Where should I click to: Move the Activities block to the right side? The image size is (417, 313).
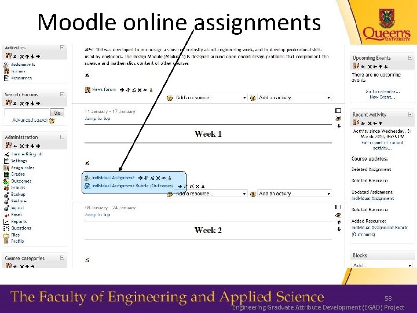click(x=38, y=57)
